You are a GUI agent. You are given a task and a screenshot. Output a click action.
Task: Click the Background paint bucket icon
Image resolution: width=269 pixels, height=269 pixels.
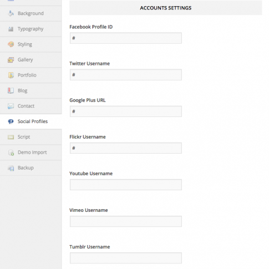click(11, 13)
